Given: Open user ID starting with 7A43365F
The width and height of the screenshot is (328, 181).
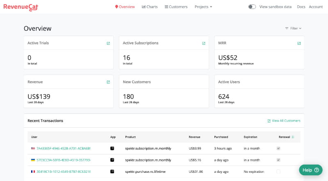Looking at the screenshot, I should [64, 148].
